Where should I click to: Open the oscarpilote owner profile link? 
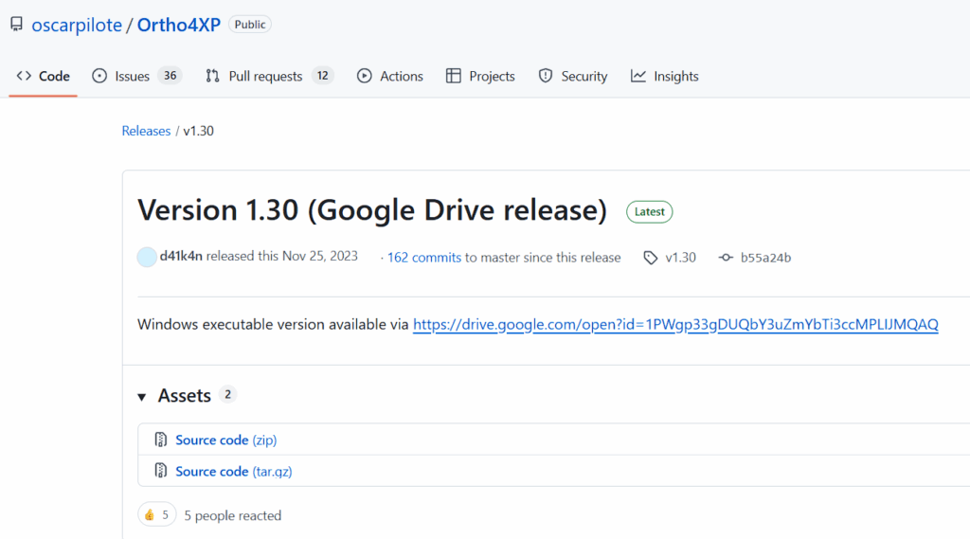coord(77,25)
